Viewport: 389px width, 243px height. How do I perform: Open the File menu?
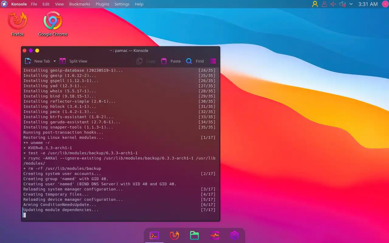[x=34, y=4]
